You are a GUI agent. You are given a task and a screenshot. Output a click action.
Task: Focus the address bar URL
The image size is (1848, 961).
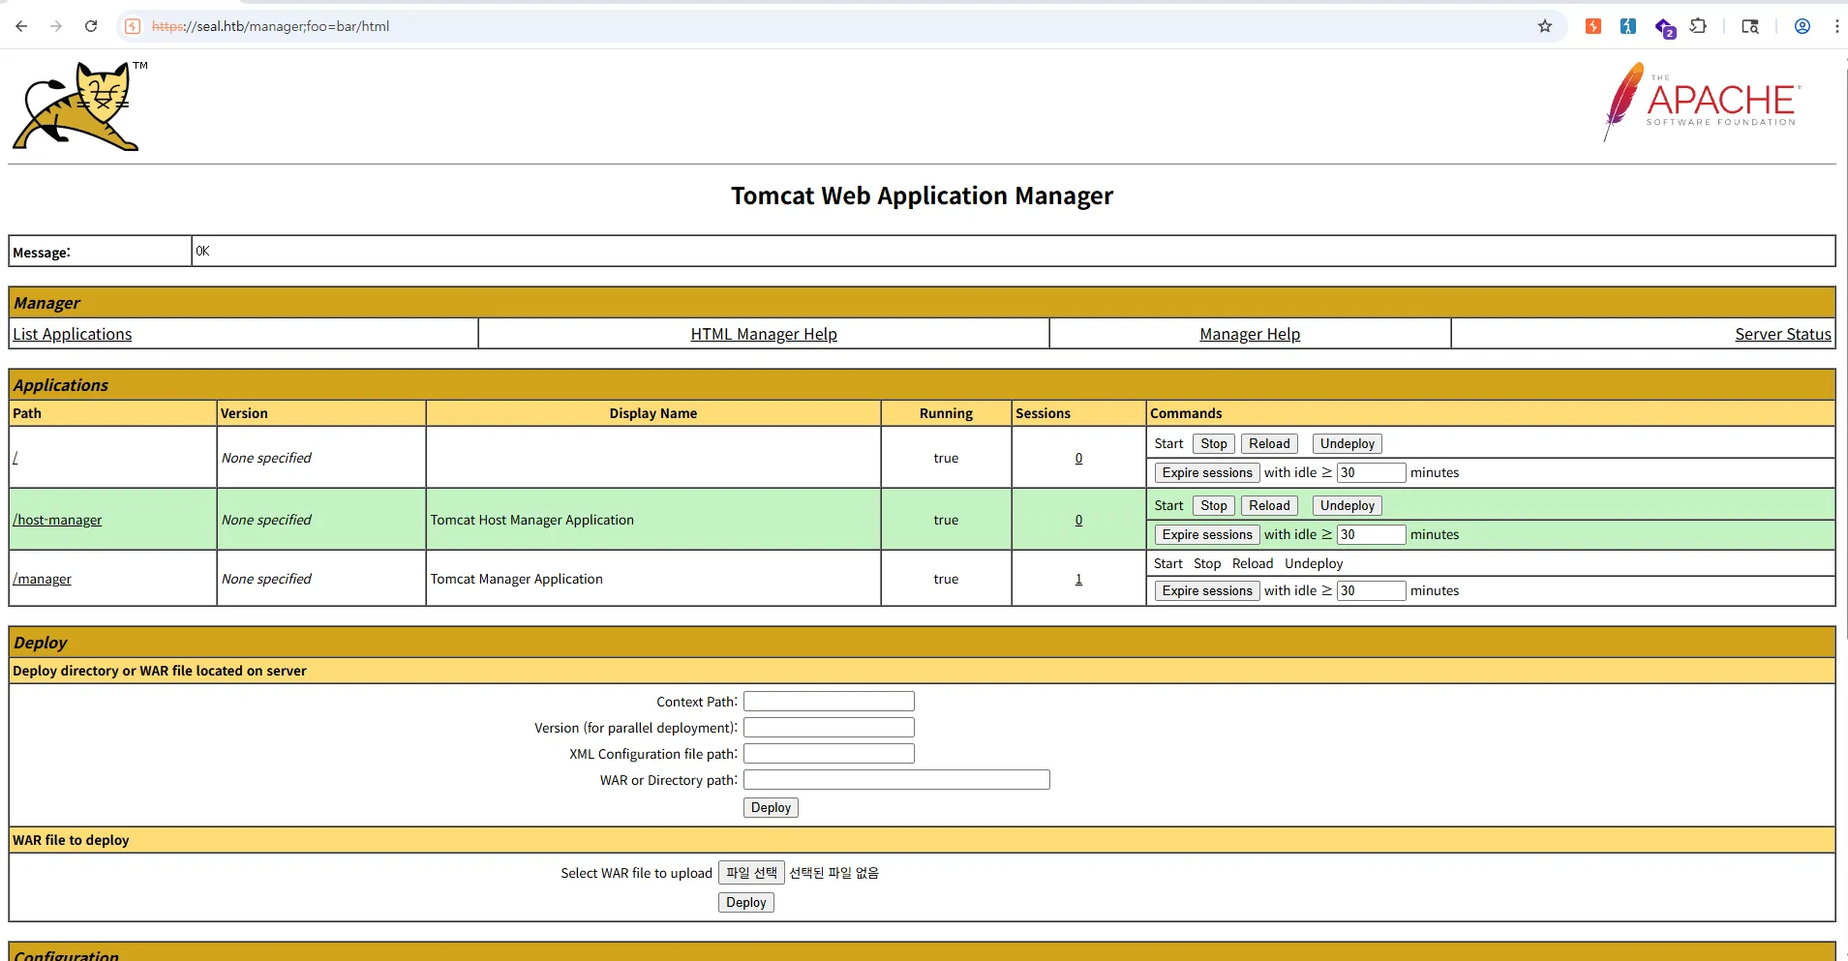pos(270,26)
